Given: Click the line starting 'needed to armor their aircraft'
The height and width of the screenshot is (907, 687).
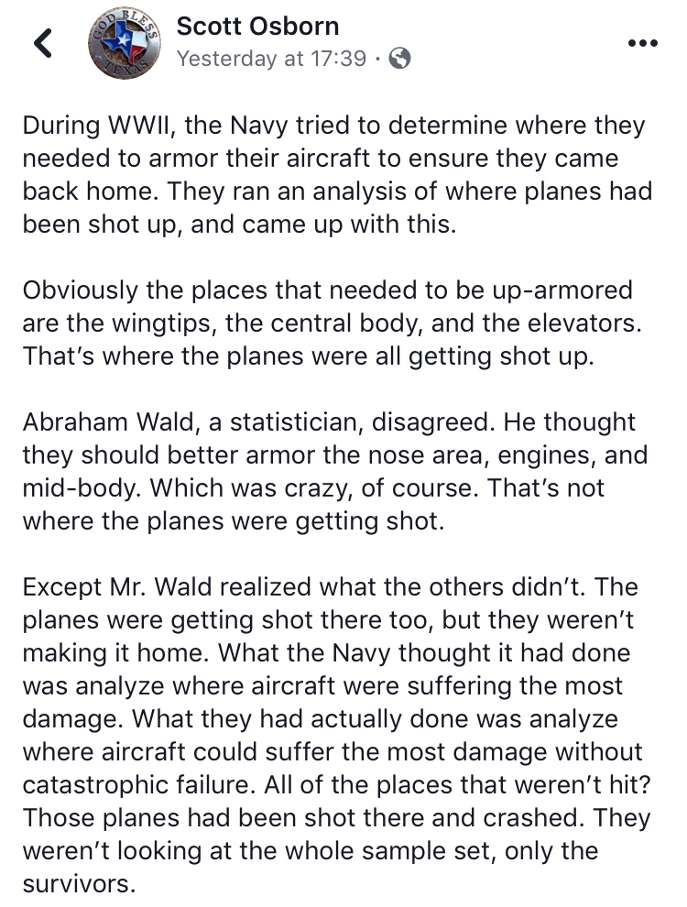Looking at the screenshot, I should (x=321, y=158).
